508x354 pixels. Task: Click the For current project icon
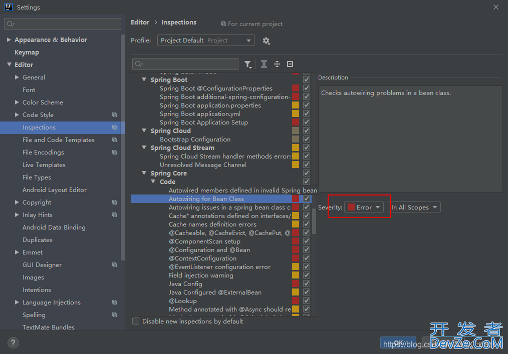pyautogui.click(x=223, y=24)
